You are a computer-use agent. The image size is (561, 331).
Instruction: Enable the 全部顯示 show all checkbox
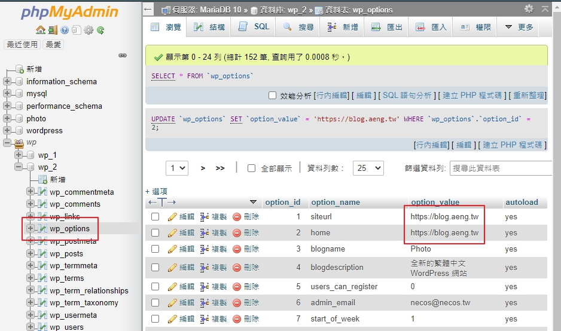[x=252, y=168]
